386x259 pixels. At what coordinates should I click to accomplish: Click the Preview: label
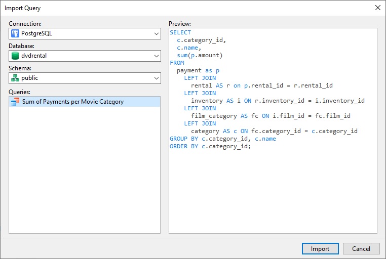180,24
